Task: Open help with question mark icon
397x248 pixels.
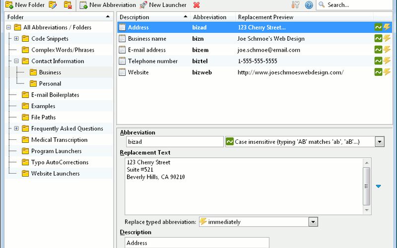Action: point(309,5)
